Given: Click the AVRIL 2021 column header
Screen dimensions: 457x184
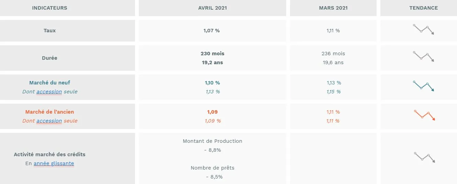Looking at the screenshot, I should click(x=212, y=8).
